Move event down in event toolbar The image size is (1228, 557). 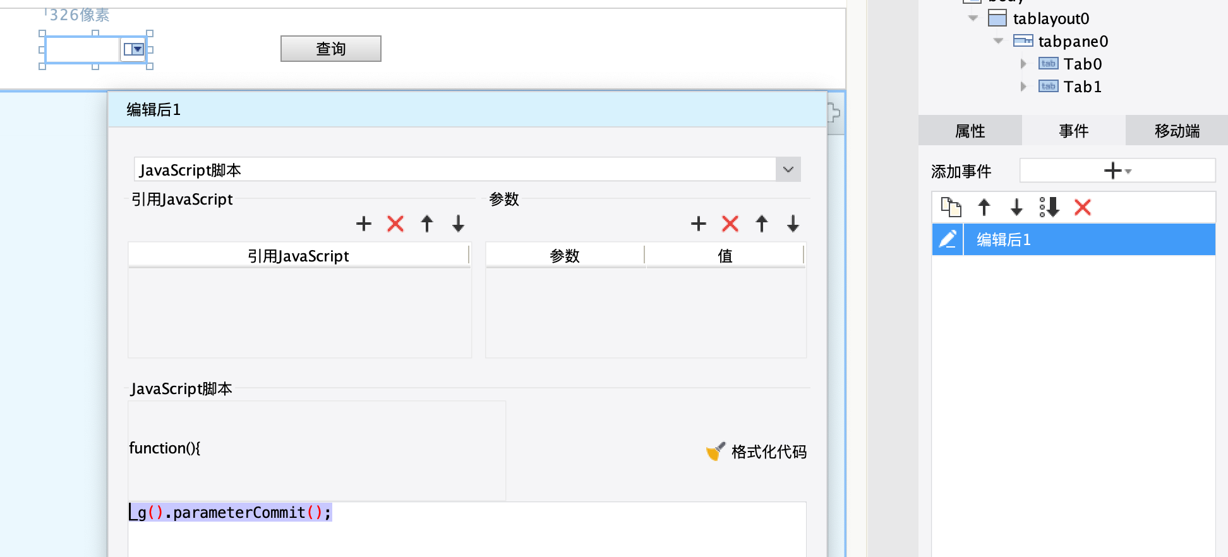[x=1016, y=207]
